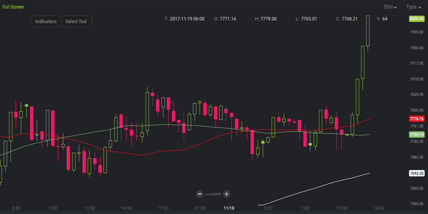Click the 17:30 time axis label
428x214 pixels.
(163, 208)
